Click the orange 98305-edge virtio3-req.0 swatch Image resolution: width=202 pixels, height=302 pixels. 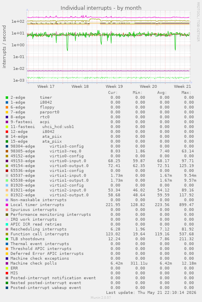click(x=7, y=151)
